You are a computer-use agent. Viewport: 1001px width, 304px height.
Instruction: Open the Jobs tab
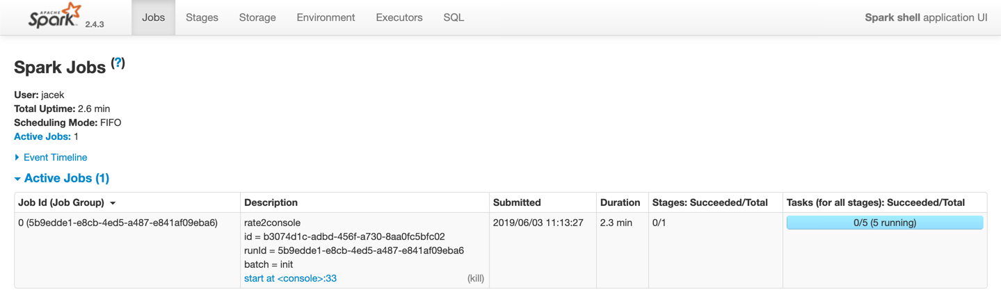coord(153,17)
